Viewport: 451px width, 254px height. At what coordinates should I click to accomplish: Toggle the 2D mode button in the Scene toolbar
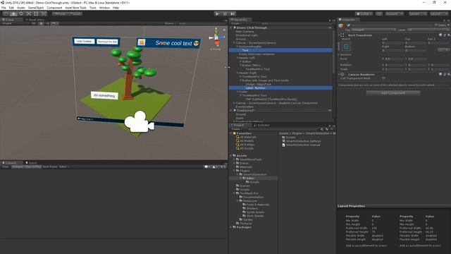pos(34,23)
